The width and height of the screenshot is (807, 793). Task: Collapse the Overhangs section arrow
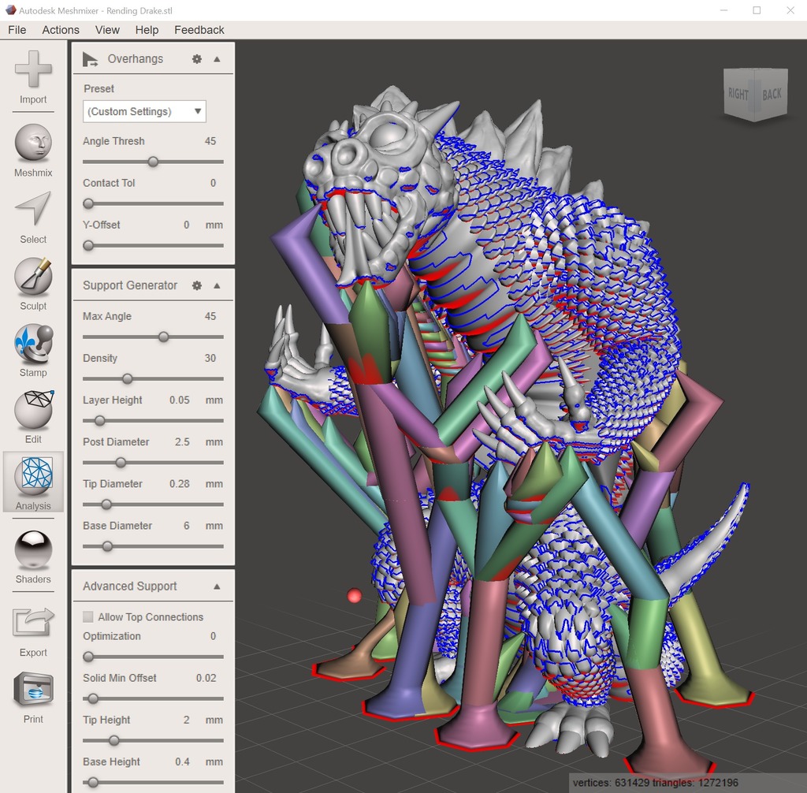point(217,59)
